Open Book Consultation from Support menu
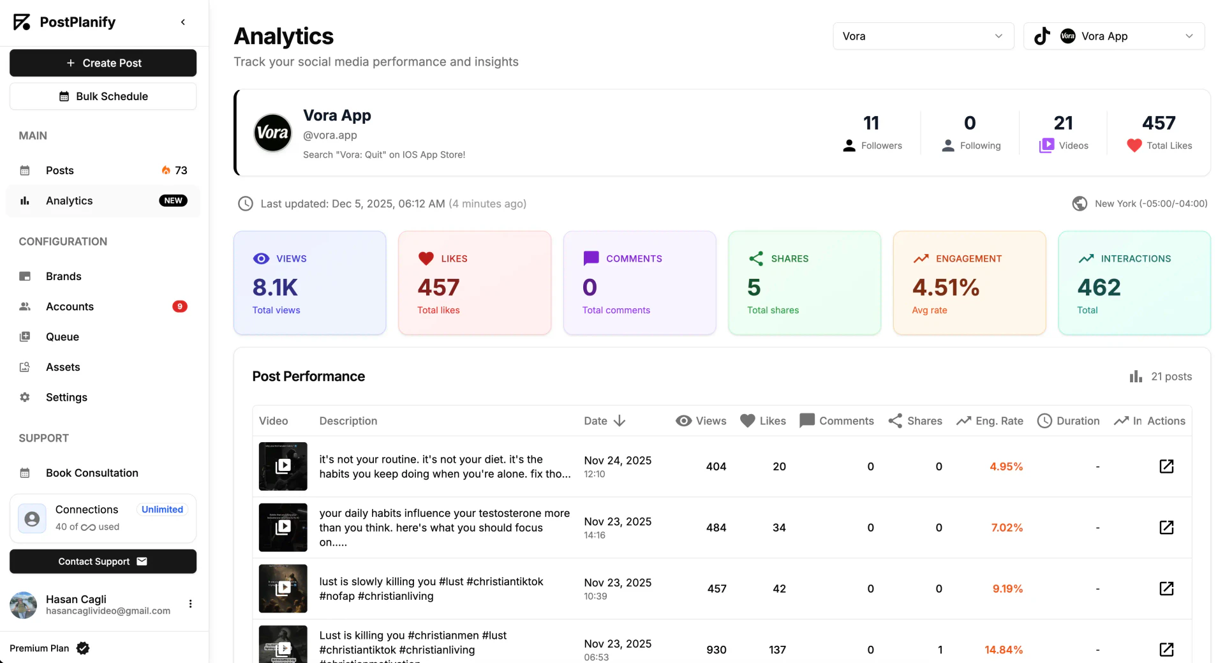The image size is (1225, 663). 92,473
